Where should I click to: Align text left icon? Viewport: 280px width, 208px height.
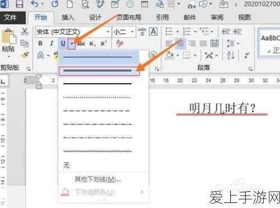(169, 43)
